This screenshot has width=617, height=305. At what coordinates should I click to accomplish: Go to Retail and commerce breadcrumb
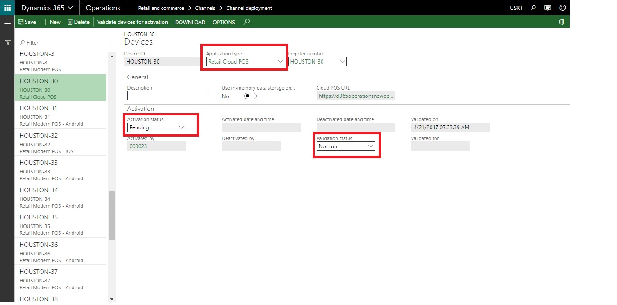click(x=161, y=8)
